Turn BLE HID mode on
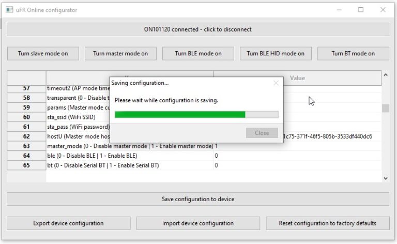Viewport: 397px width, 244px height. click(276, 53)
